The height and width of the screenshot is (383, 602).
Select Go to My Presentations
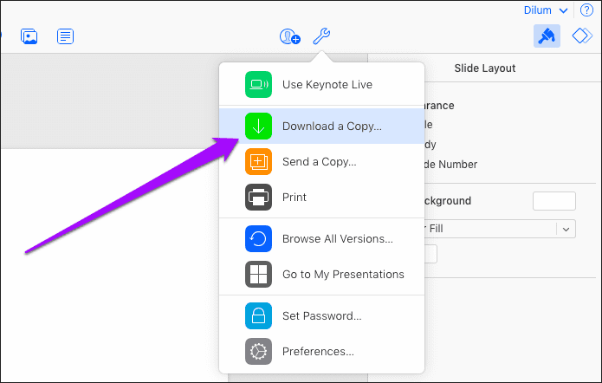click(x=321, y=275)
